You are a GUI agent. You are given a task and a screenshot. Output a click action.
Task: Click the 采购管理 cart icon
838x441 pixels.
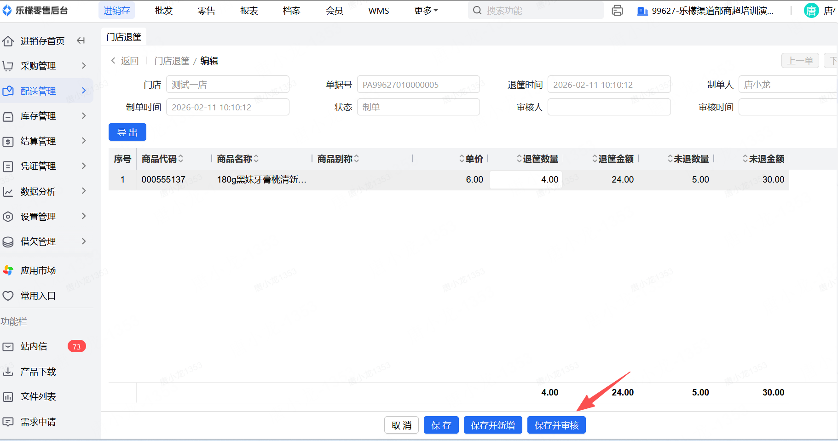click(8, 66)
